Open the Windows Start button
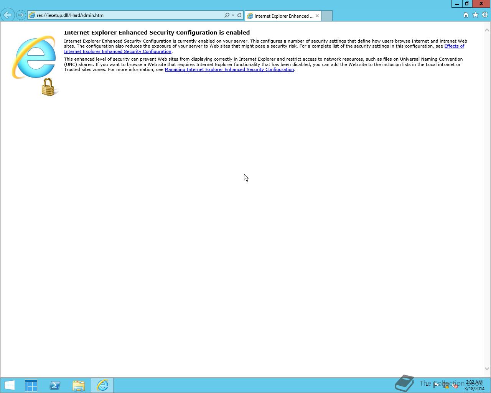 pos(10,385)
